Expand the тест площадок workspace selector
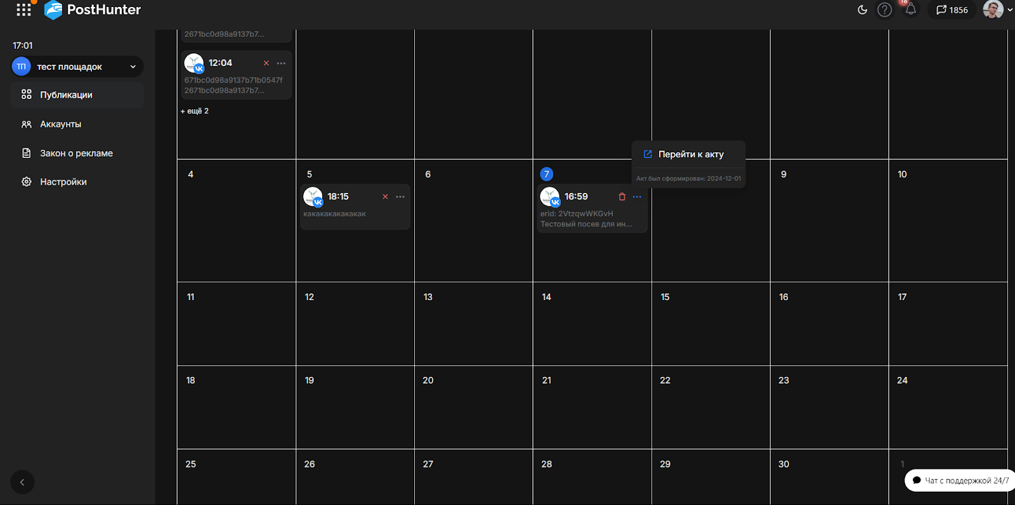Image resolution: width=1015 pixels, height=505 pixels. pyautogui.click(x=77, y=67)
